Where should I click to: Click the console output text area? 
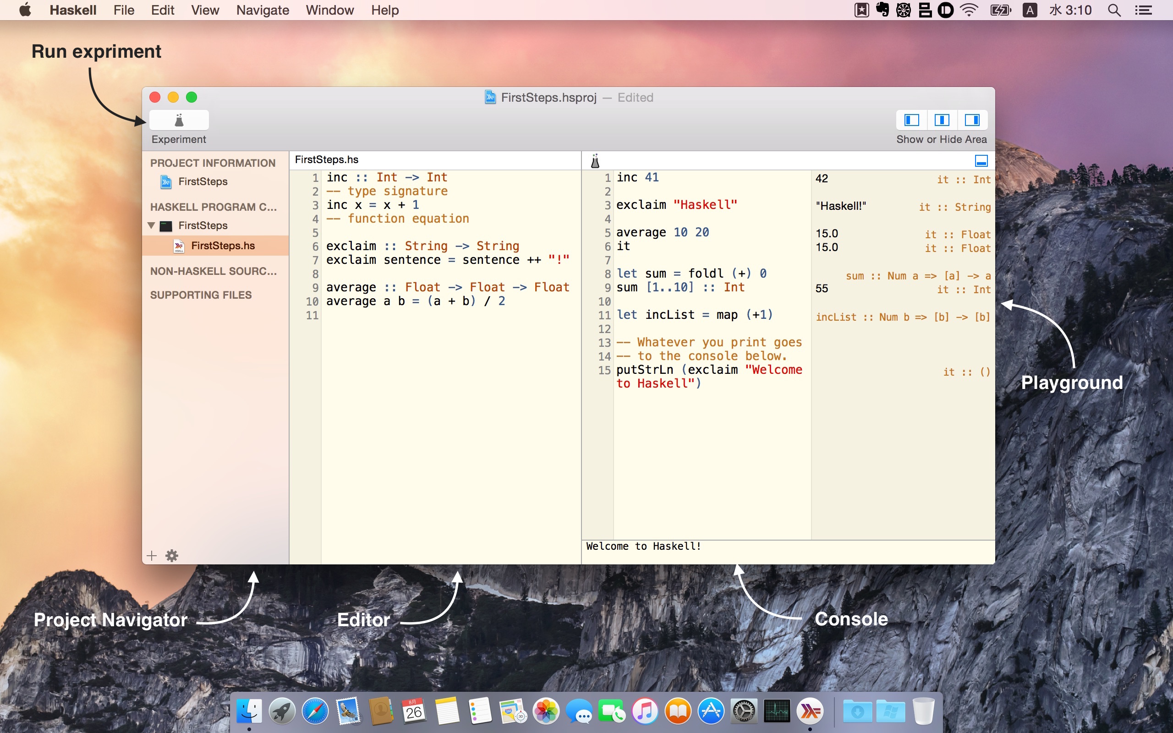coord(788,552)
